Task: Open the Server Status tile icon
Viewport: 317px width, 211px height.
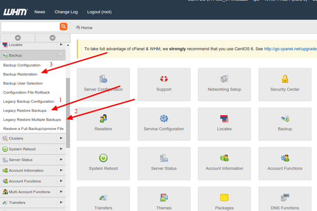Action: click(164, 158)
